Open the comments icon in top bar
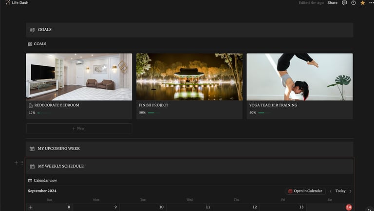This screenshot has width=374, height=211. pyautogui.click(x=344, y=3)
